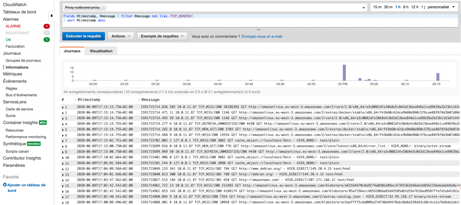The height and width of the screenshot is (205, 461).
Task: Expand log row 1 details
Action: pos(63,107)
